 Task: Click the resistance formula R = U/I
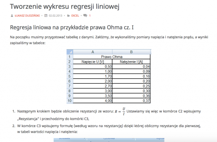120,111
